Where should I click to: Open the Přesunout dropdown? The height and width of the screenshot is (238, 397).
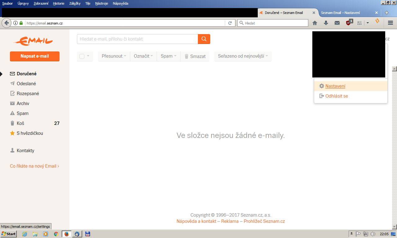[114, 56]
